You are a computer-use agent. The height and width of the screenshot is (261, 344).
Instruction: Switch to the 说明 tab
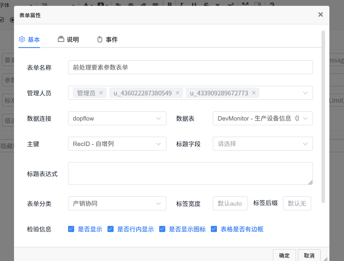69,40
